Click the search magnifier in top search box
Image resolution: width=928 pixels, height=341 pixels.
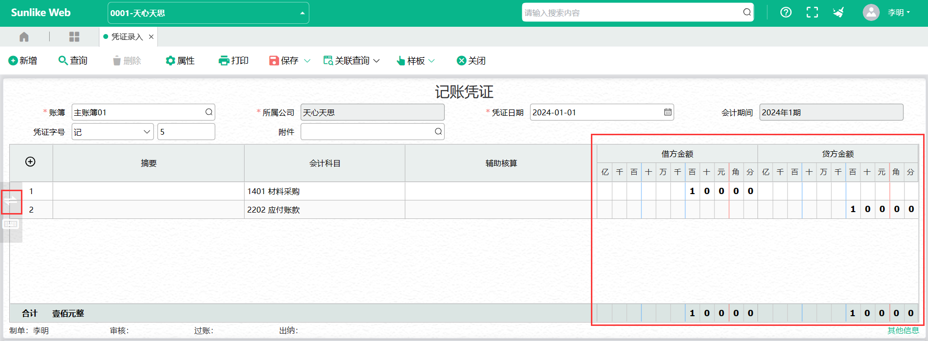747,13
